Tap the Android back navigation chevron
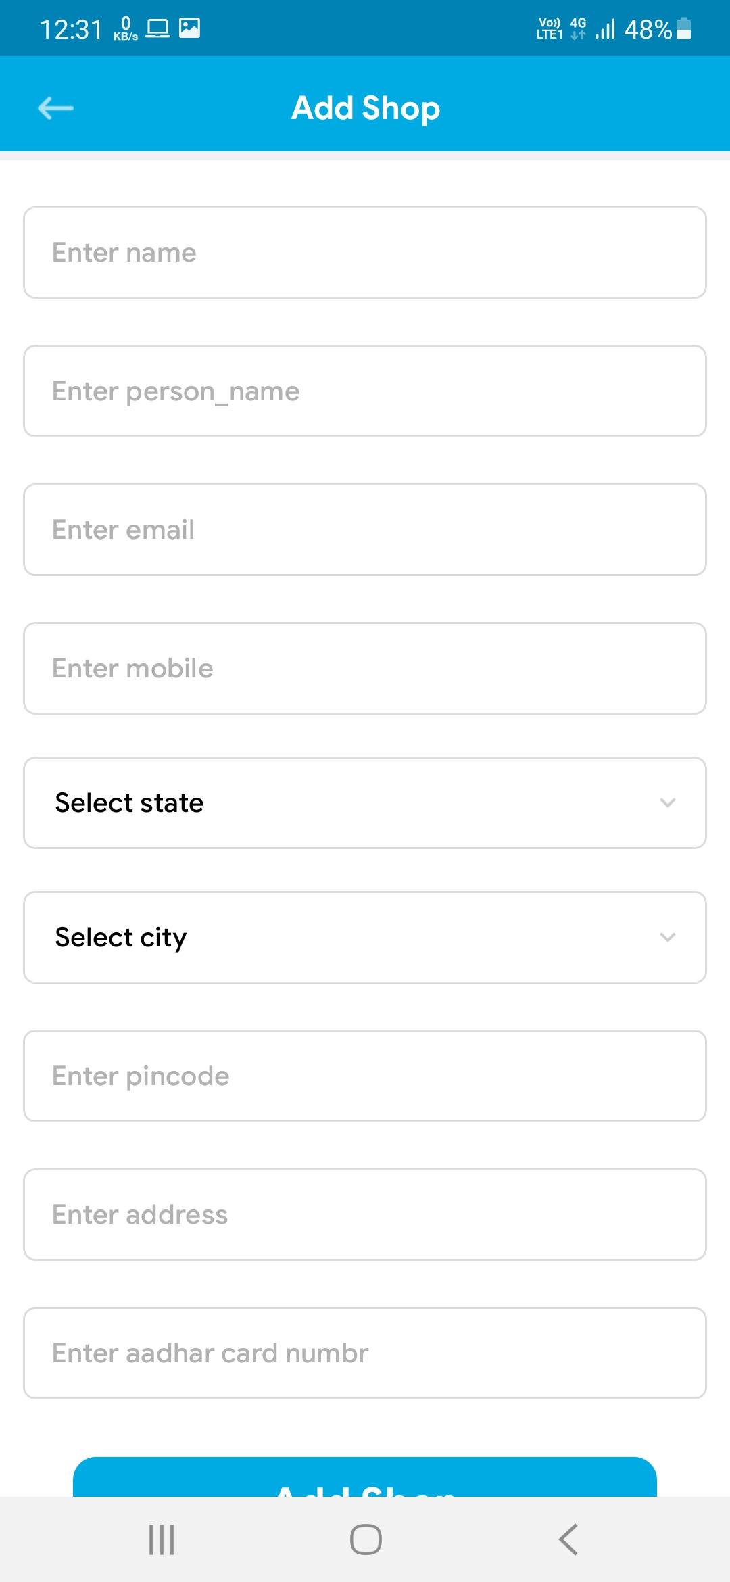The image size is (730, 1582). tap(568, 1539)
